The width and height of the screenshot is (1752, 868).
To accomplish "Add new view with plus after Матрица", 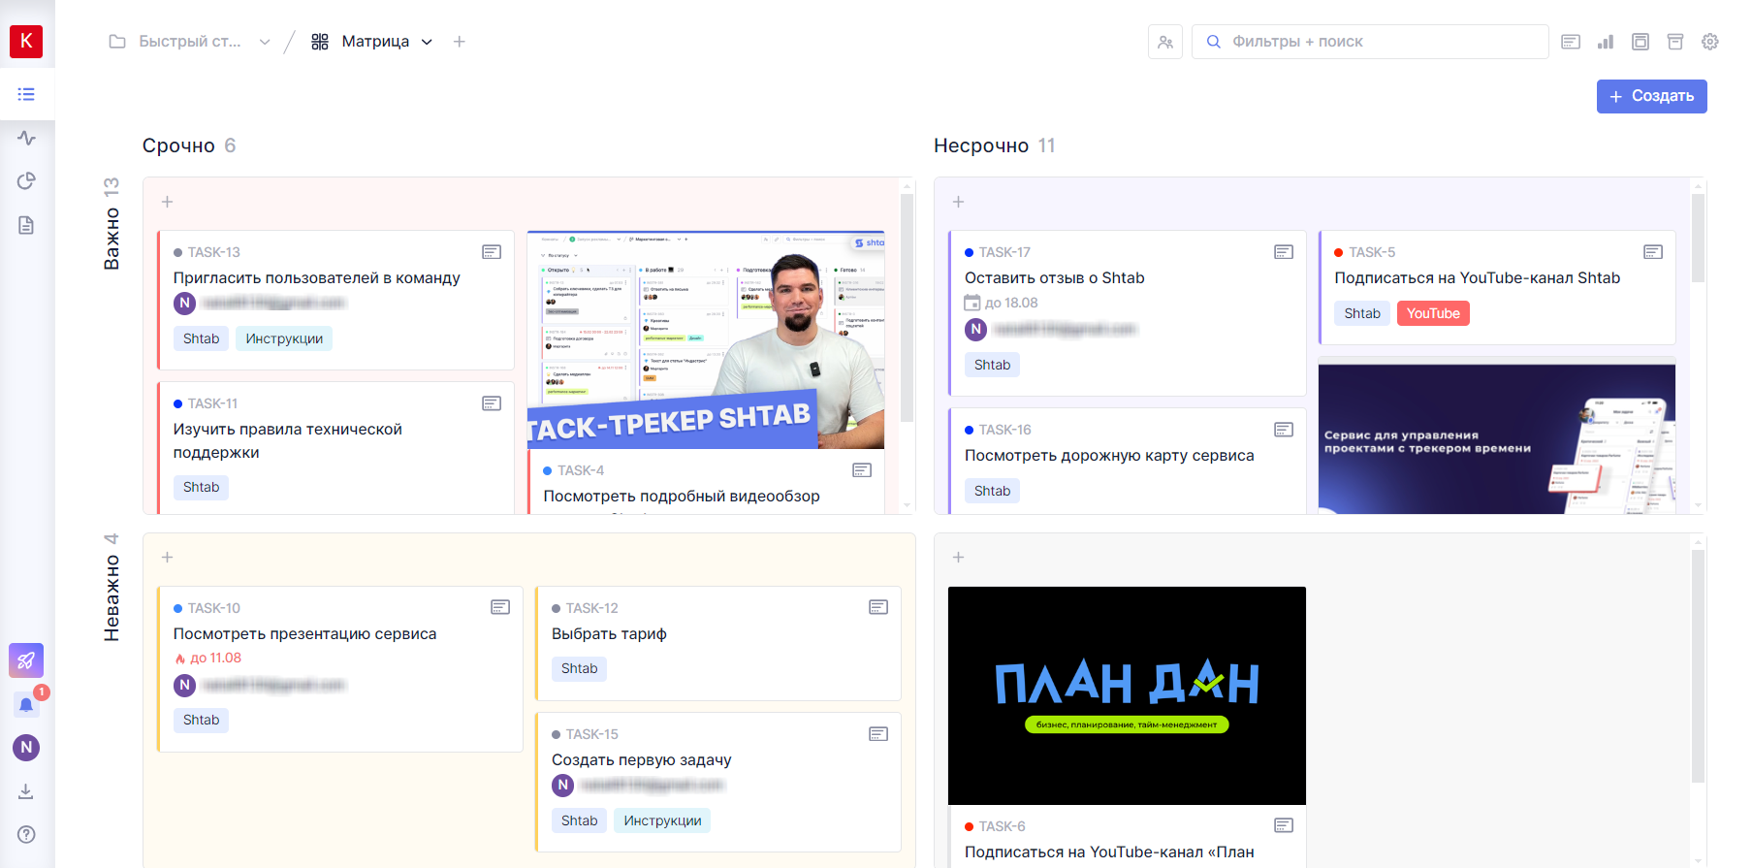I will 460,42.
